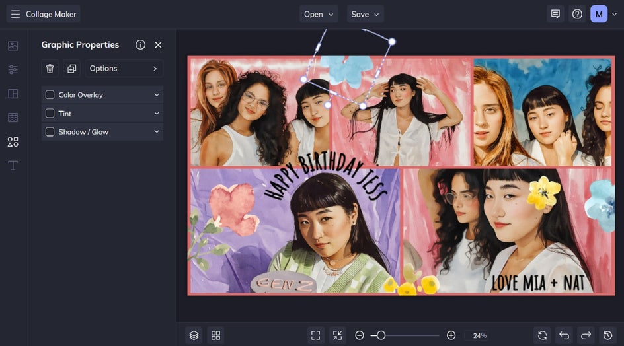Click the M user account avatar
Screen dimensions: 624x346
tap(598, 14)
